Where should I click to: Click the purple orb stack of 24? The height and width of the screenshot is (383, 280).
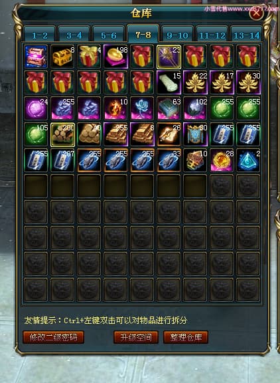[x=36, y=108]
